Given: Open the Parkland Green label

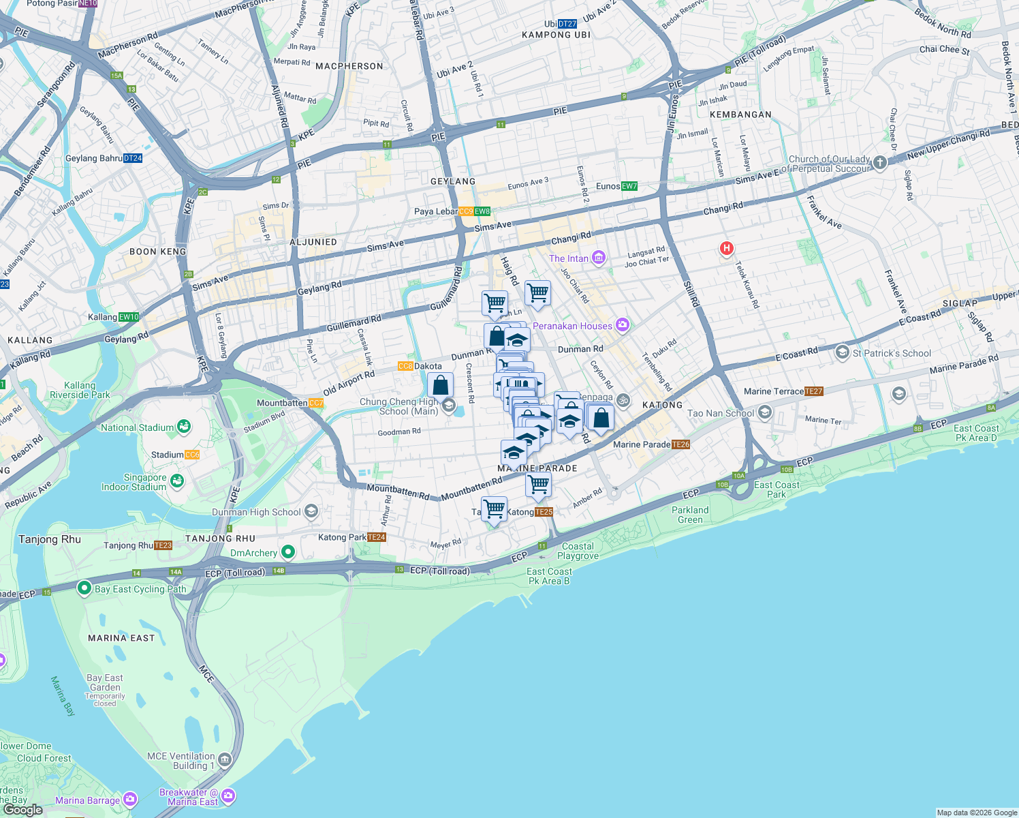Looking at the screenshot, I should point(690,515).
